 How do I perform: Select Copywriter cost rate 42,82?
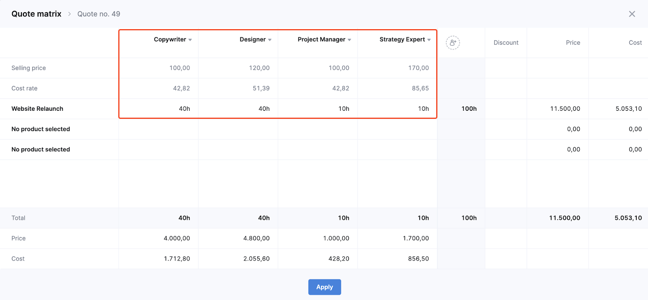181,88
